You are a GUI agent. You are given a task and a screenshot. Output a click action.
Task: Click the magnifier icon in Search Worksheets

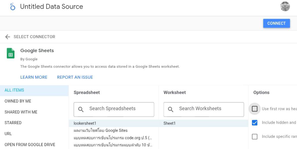coord(170,109)
